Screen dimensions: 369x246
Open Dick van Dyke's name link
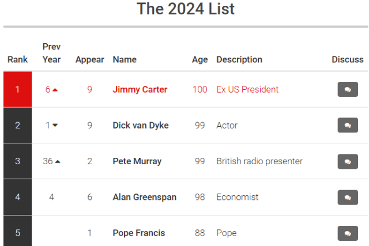tap(141, 125)
